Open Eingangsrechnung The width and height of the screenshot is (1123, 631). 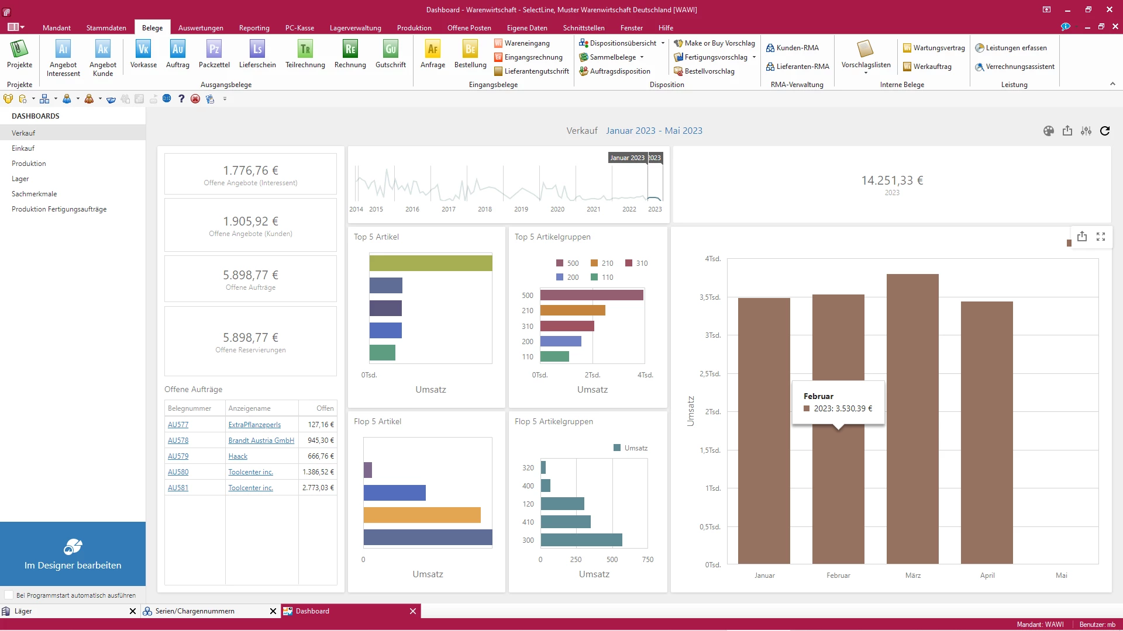coord(528,57)
